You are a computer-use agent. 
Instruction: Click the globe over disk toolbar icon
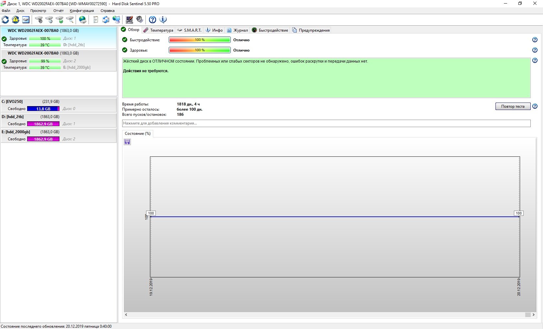point(83,20)
